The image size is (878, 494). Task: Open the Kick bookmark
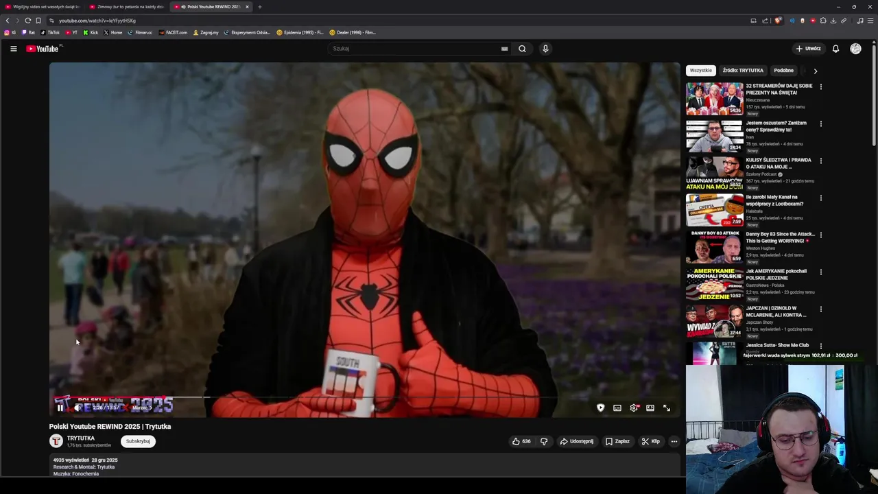coord(91,32)
